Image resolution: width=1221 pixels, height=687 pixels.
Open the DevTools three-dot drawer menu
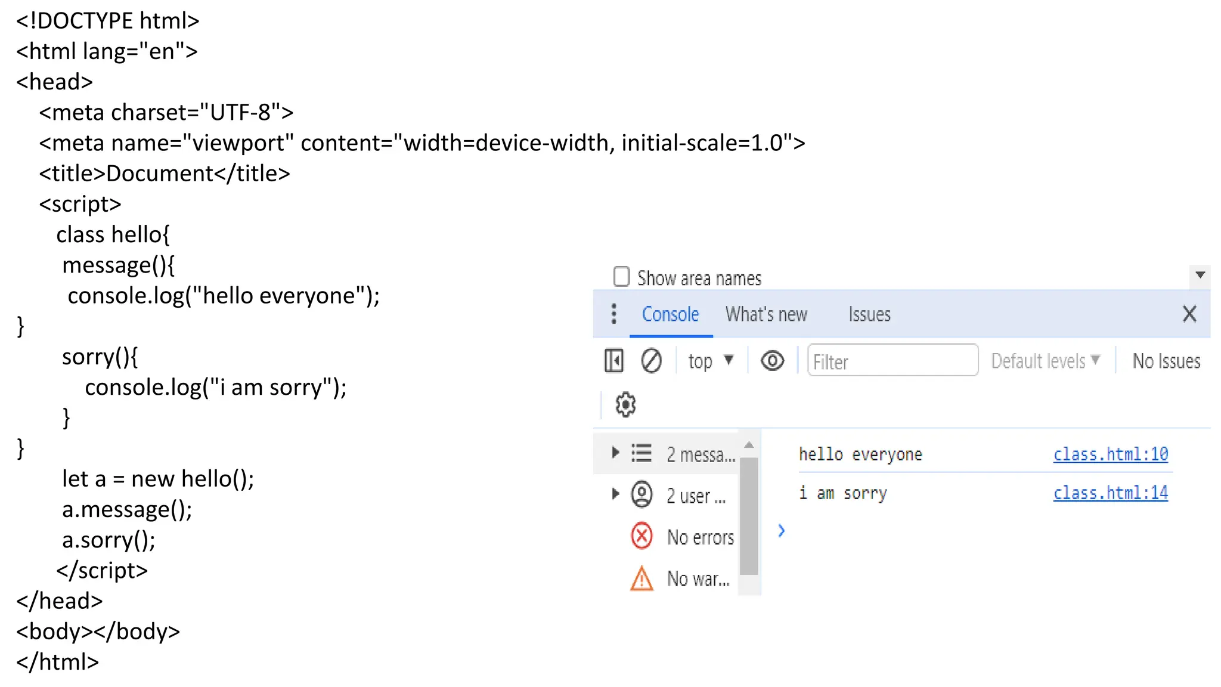613,314
